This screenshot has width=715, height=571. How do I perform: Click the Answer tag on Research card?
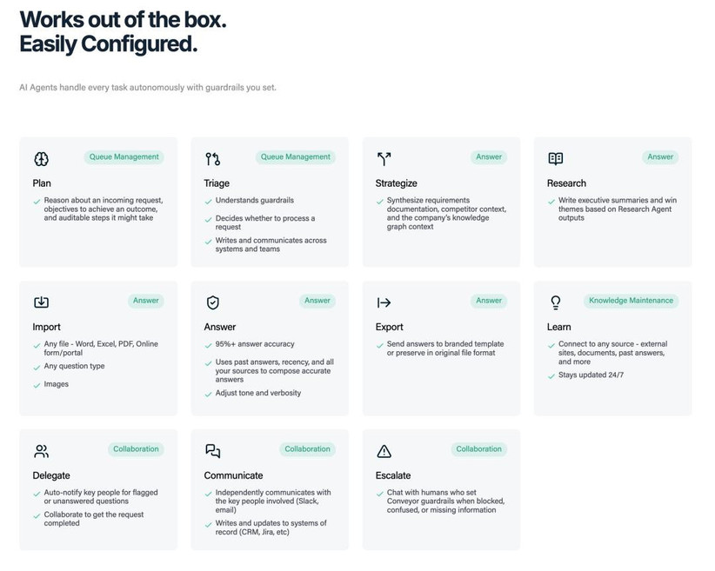point(660,157)
